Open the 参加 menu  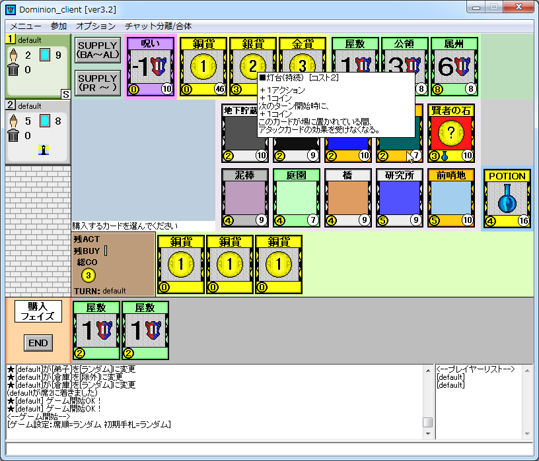(58, 26)
